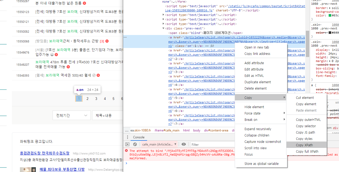Toggle the console sidebar panel icon
Image resolution: width=339 pixels, height=172 pixels.
point(127,144)
